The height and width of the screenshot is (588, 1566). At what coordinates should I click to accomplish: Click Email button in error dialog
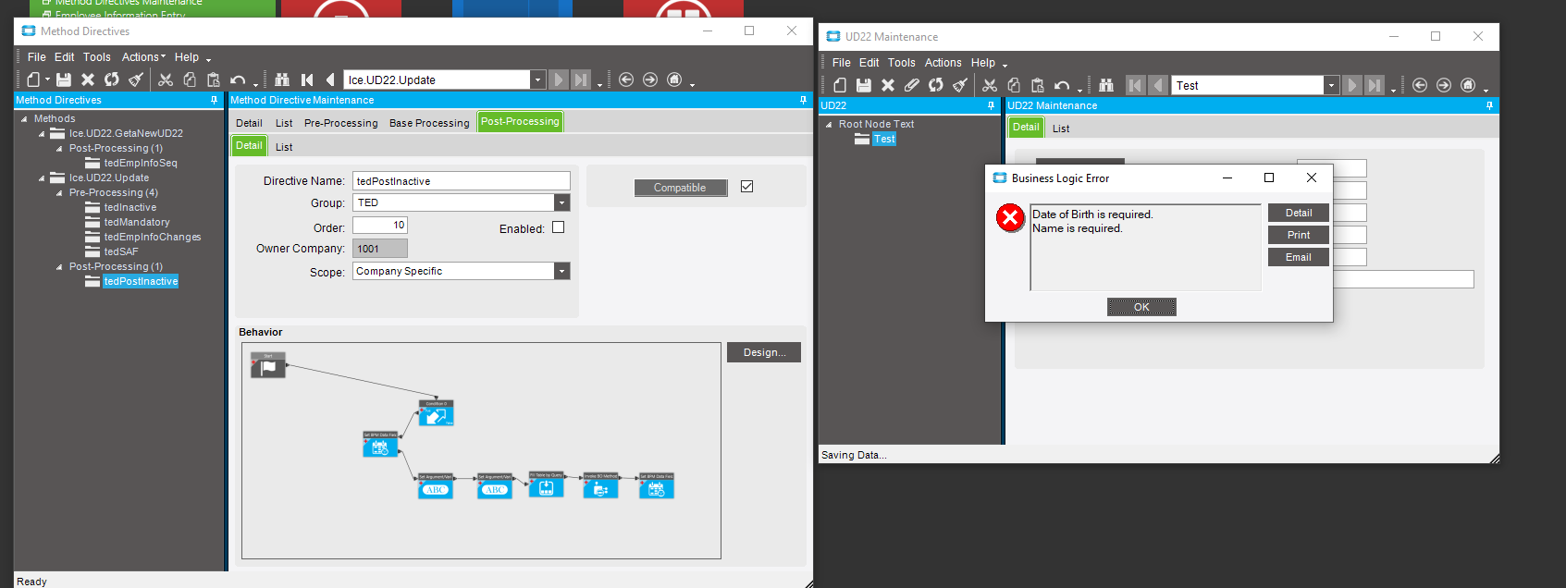point(1299,257)
